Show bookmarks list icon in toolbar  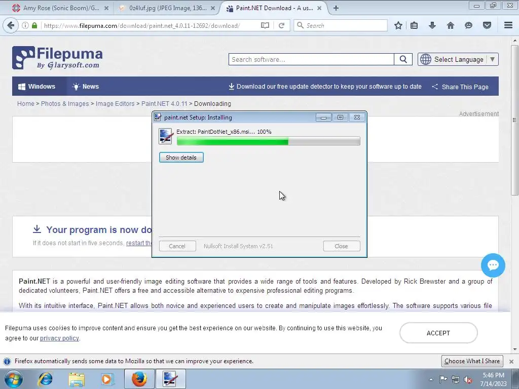pyautogui.click(x=414, y=25)
